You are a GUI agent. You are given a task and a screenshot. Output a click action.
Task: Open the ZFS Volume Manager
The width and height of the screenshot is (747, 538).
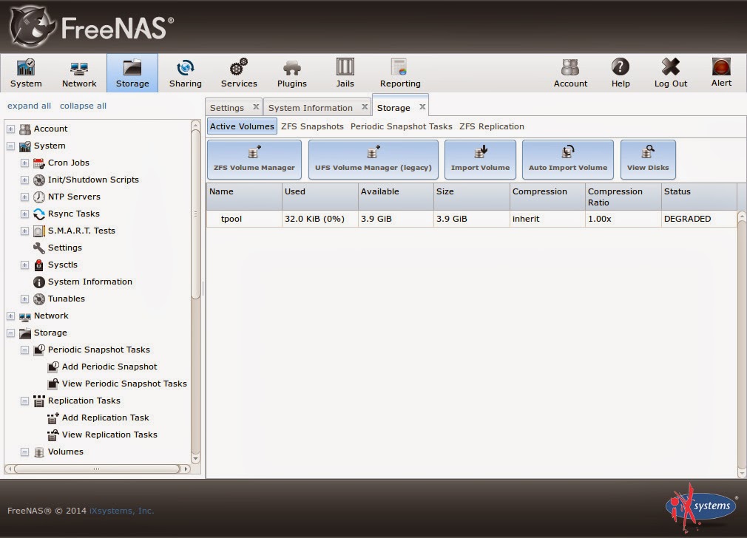254,160
